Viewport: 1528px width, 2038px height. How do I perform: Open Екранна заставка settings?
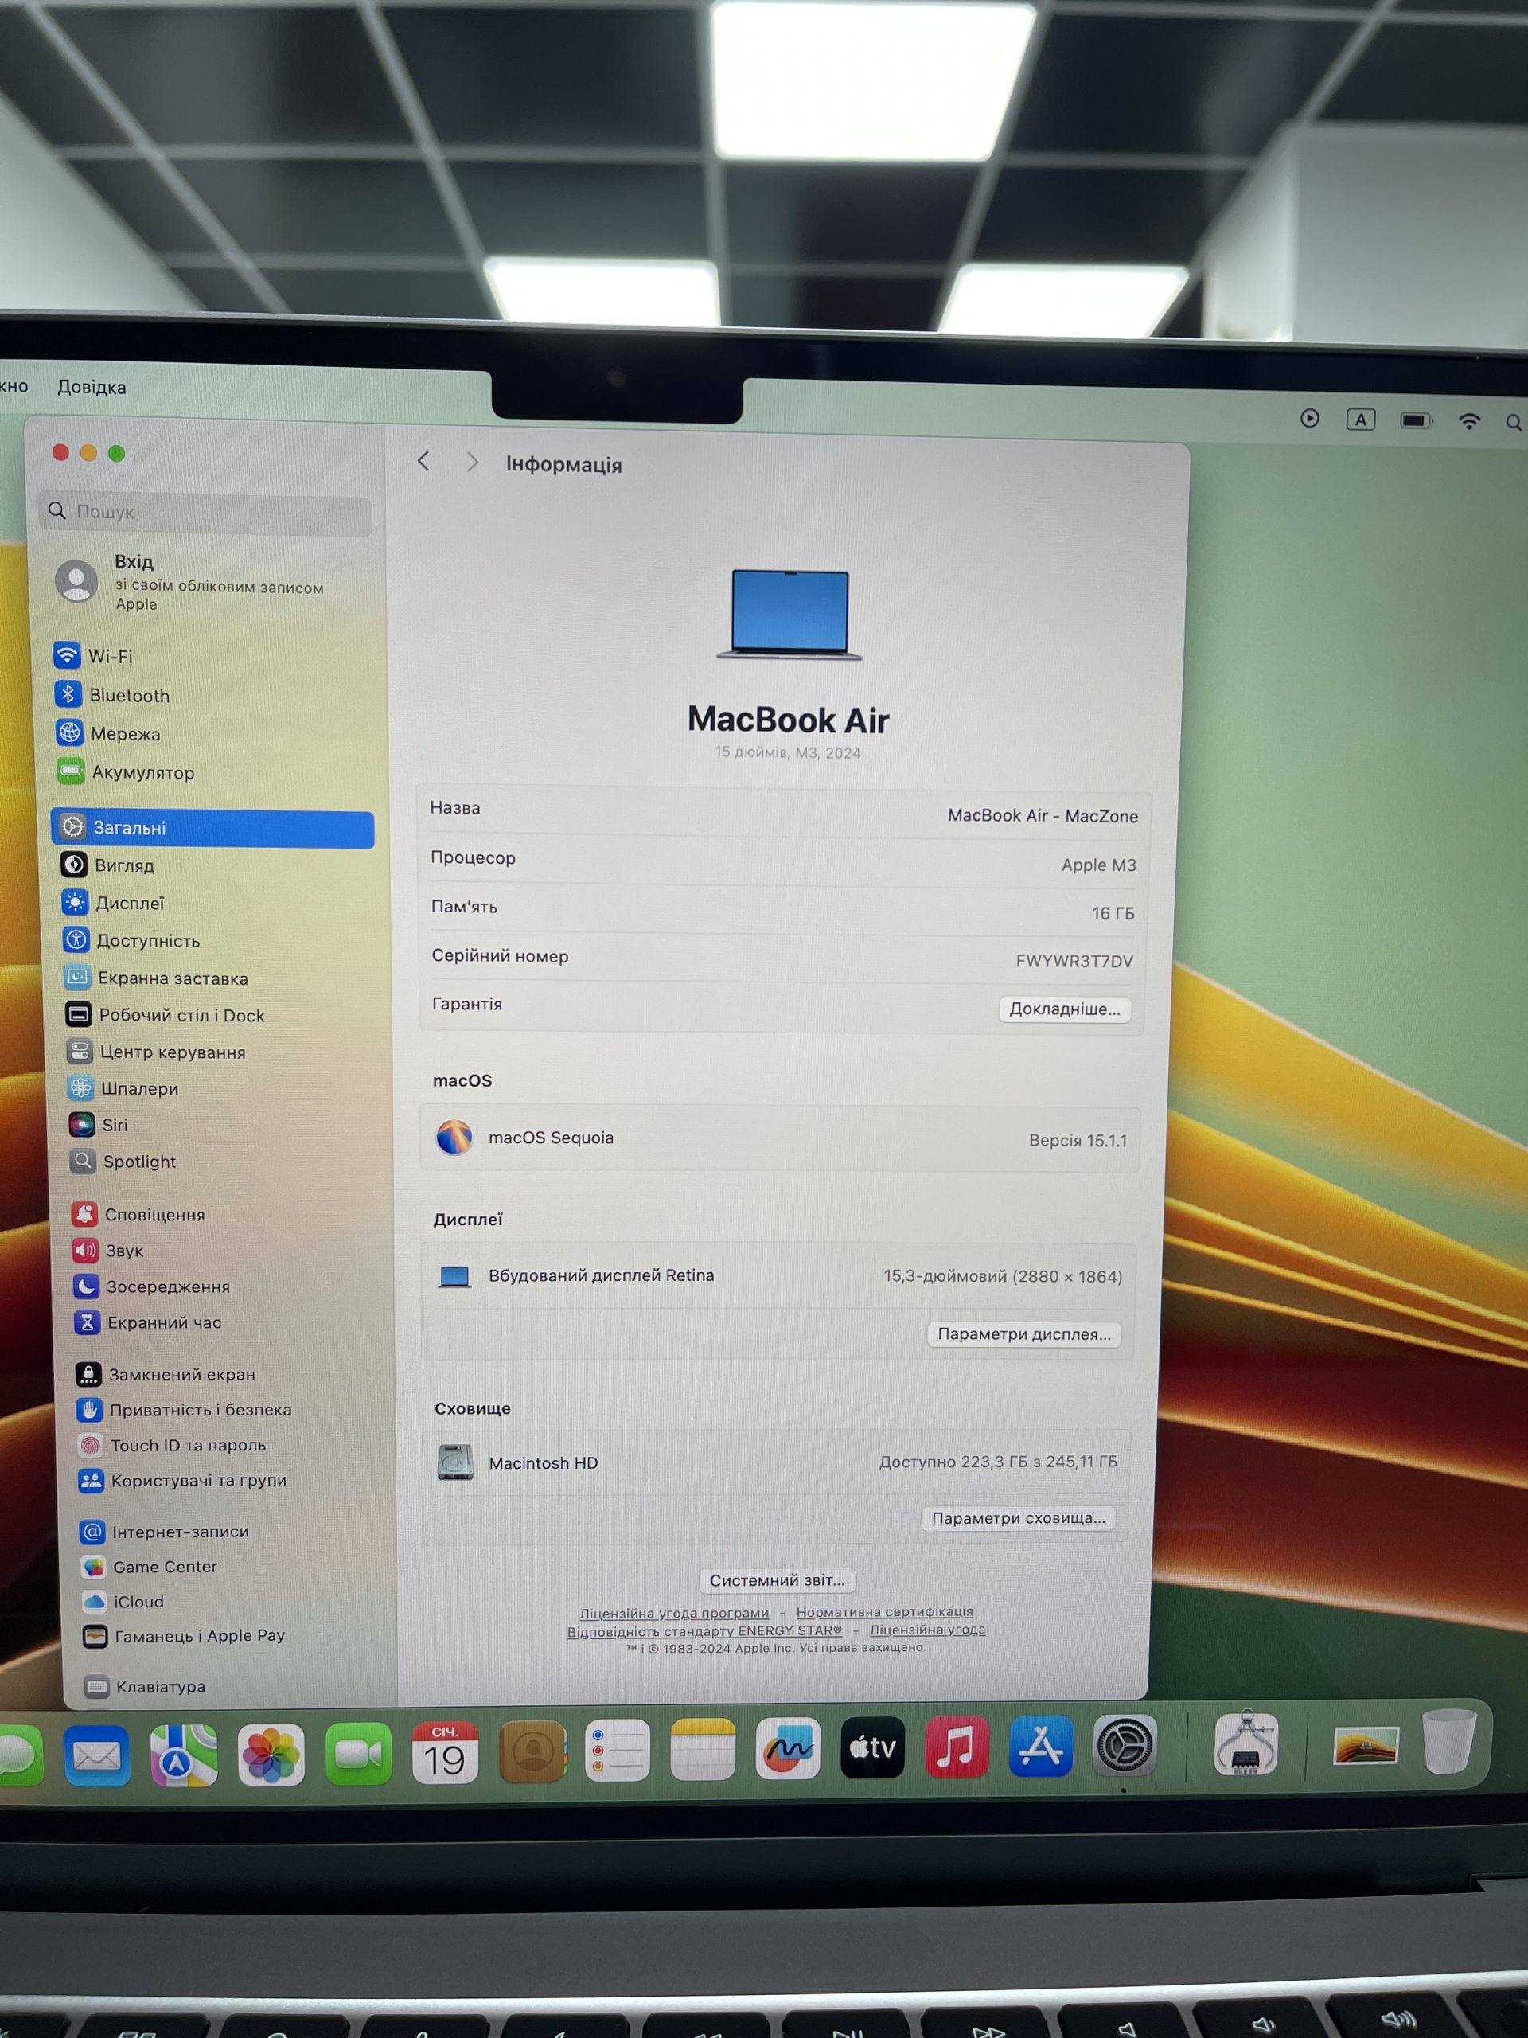pos(157,978)
